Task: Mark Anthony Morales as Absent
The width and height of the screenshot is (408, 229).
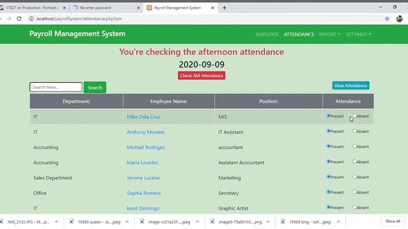Action: [354, 131]
